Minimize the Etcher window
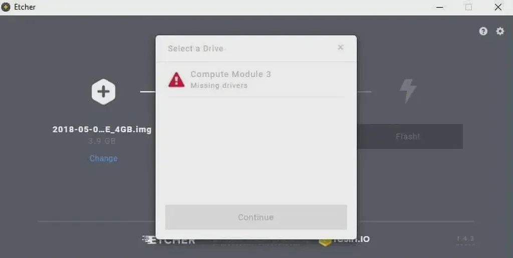Screen dimensions: 513x258 coord(440,7)
